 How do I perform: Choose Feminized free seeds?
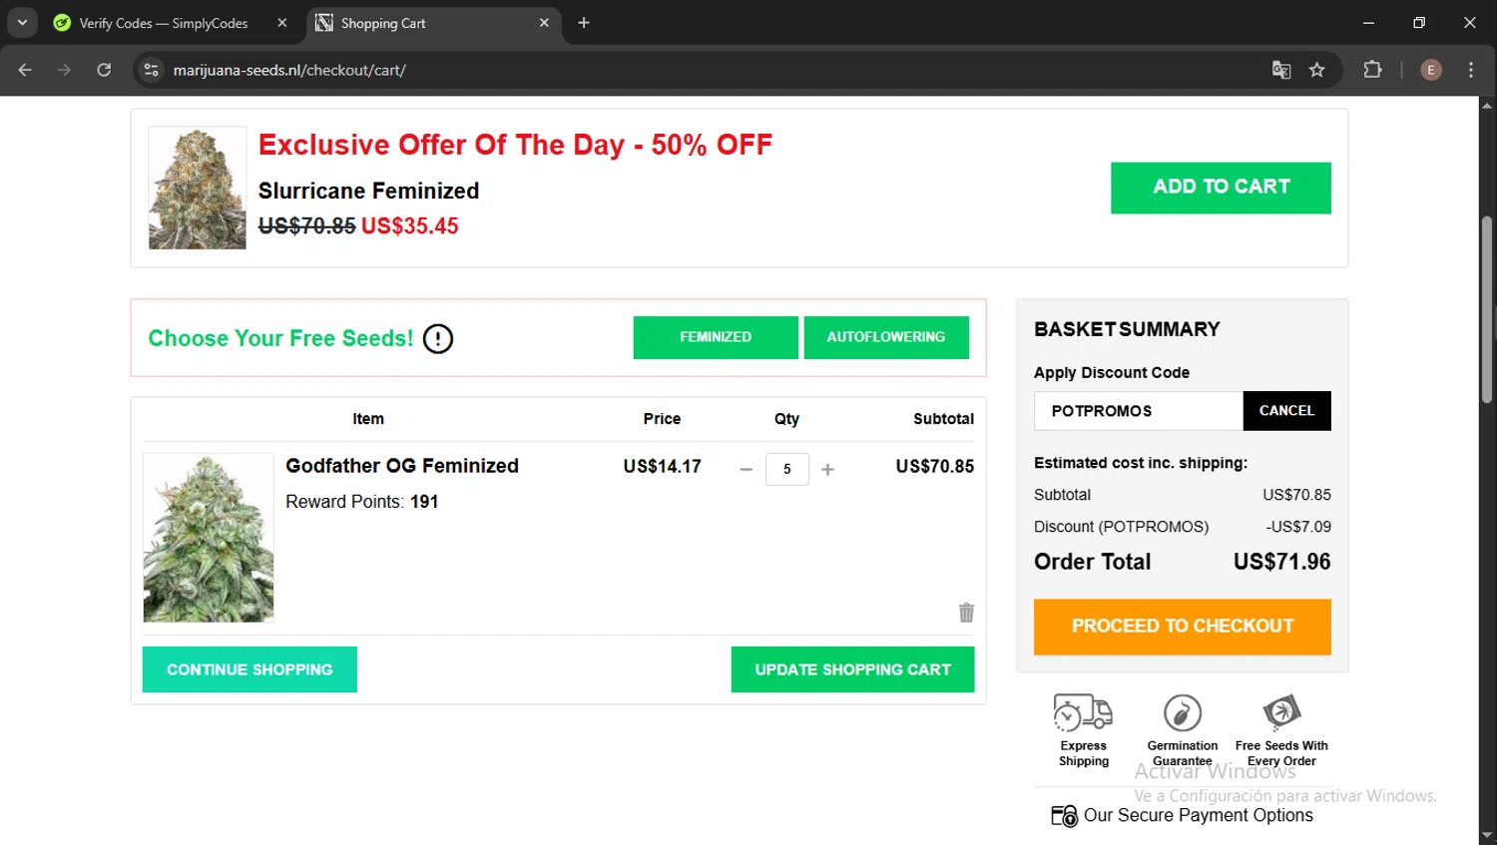tap(716, 337)
